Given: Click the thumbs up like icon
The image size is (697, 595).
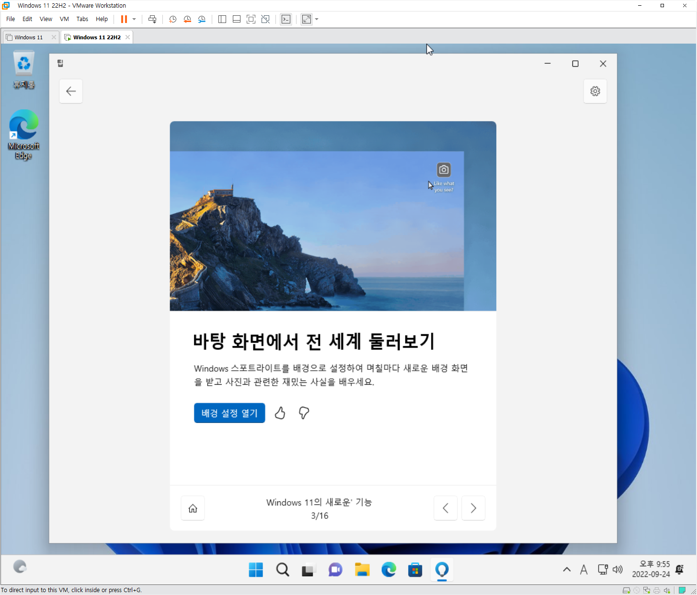Looking at the screenshot, I should 280,413.
